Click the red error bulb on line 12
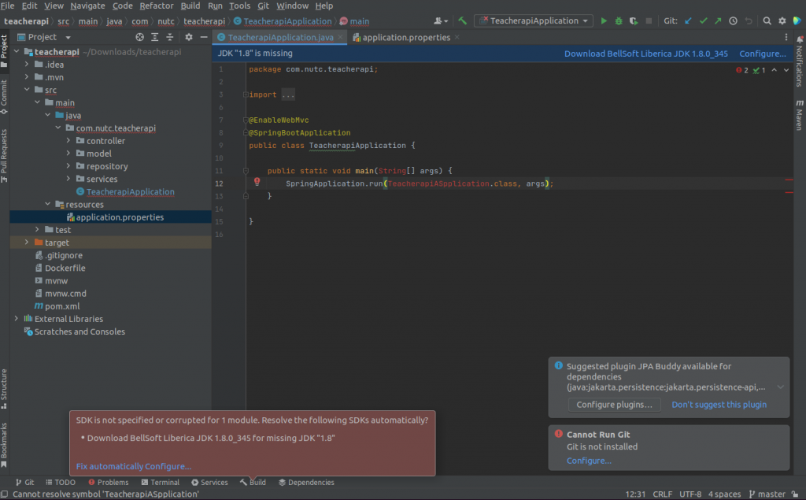Viewport: 806px width, 500px height. [x=257, y=183]
